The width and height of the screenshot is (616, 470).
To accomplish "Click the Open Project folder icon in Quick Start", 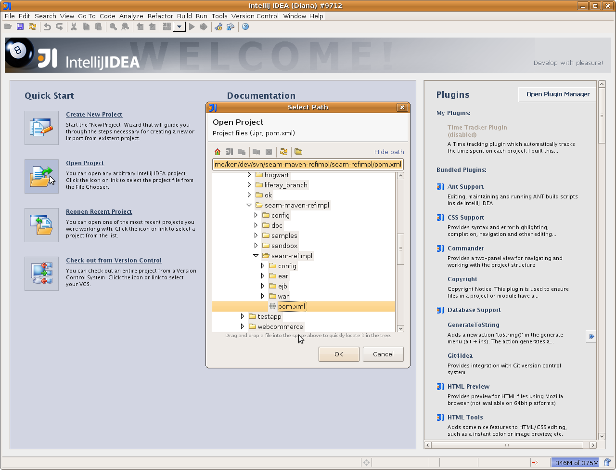I will tap(41, 176).
